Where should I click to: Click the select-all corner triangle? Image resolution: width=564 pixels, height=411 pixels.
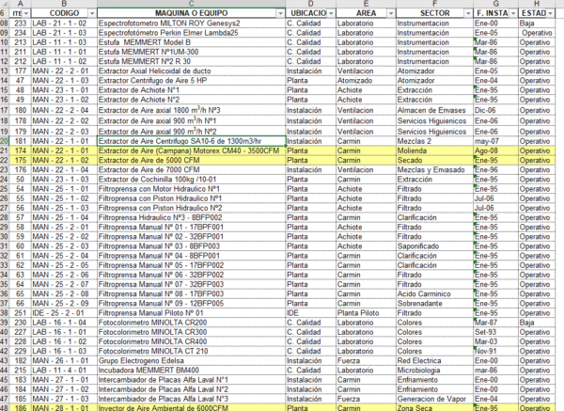click(x=5, y=4)
